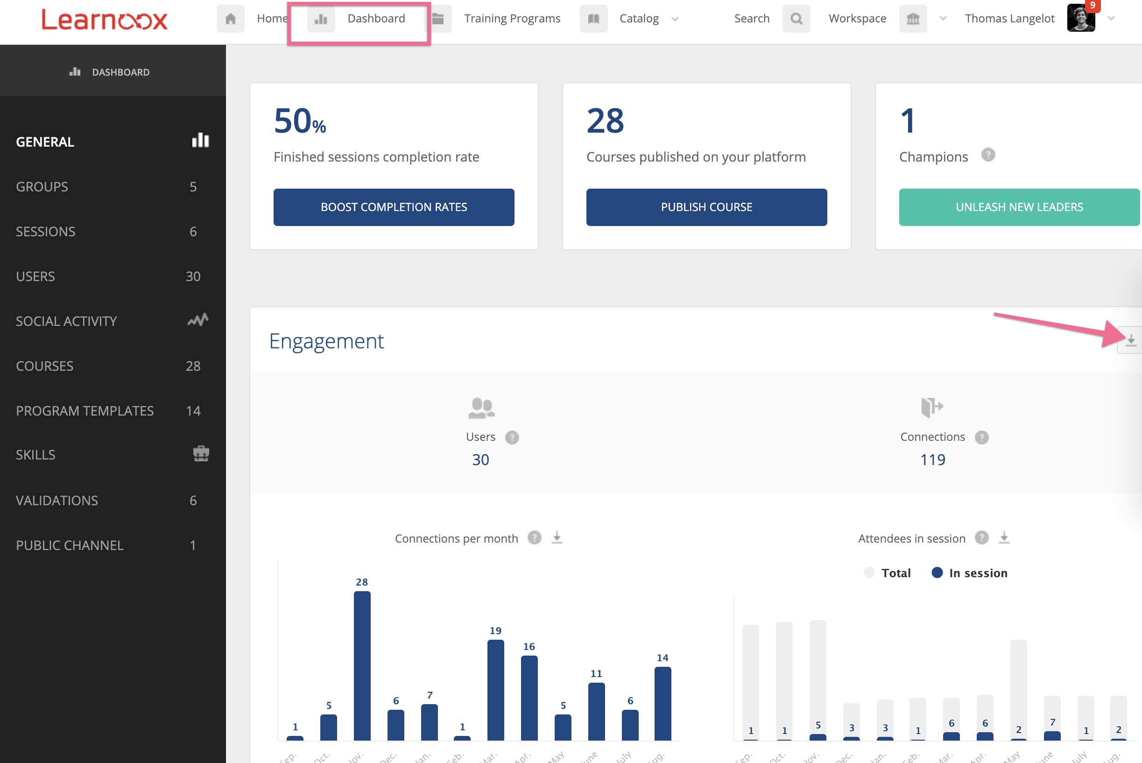
Task: Open the Champions help tooltip icon
Action: 989,155
